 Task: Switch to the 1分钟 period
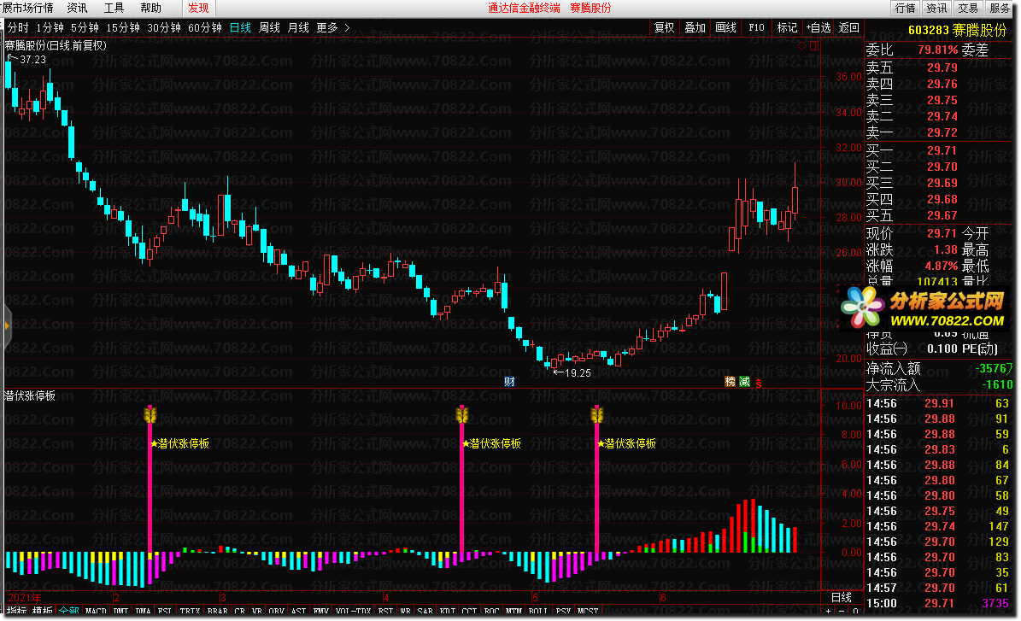[x=50, y=27]
